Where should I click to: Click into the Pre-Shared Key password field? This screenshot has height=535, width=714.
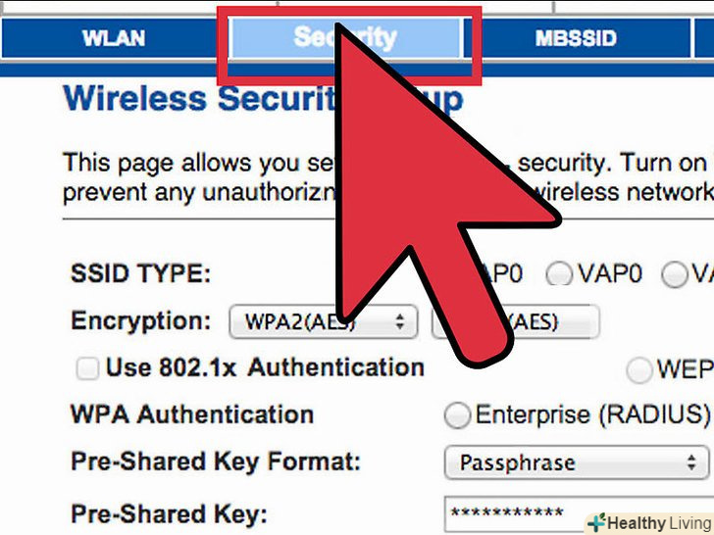579,514
